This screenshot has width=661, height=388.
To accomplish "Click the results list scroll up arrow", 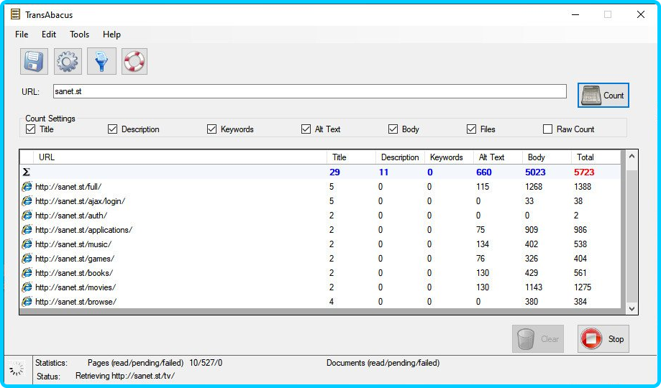I will tap(632, 157).
